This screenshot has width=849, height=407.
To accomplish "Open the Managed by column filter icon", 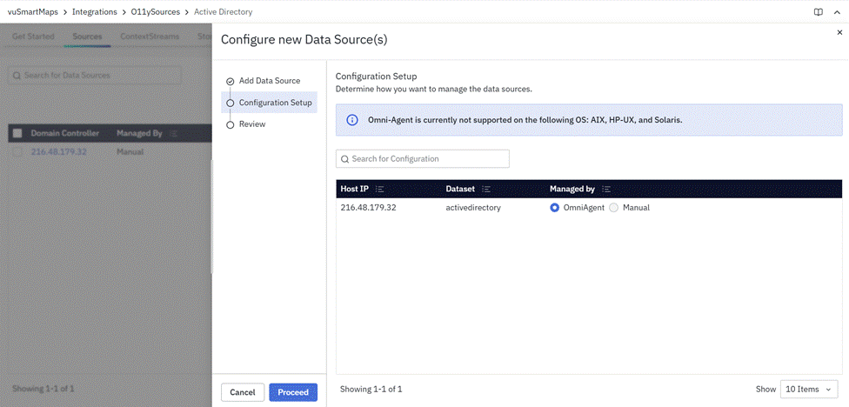I will pyautogui.click(x=606, y=189).
